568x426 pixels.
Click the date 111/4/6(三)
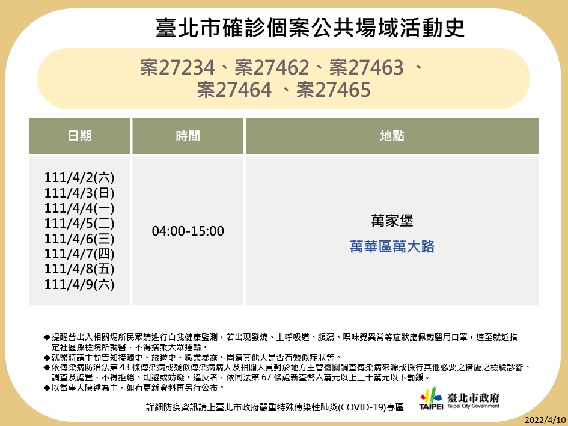pos(79,239)
